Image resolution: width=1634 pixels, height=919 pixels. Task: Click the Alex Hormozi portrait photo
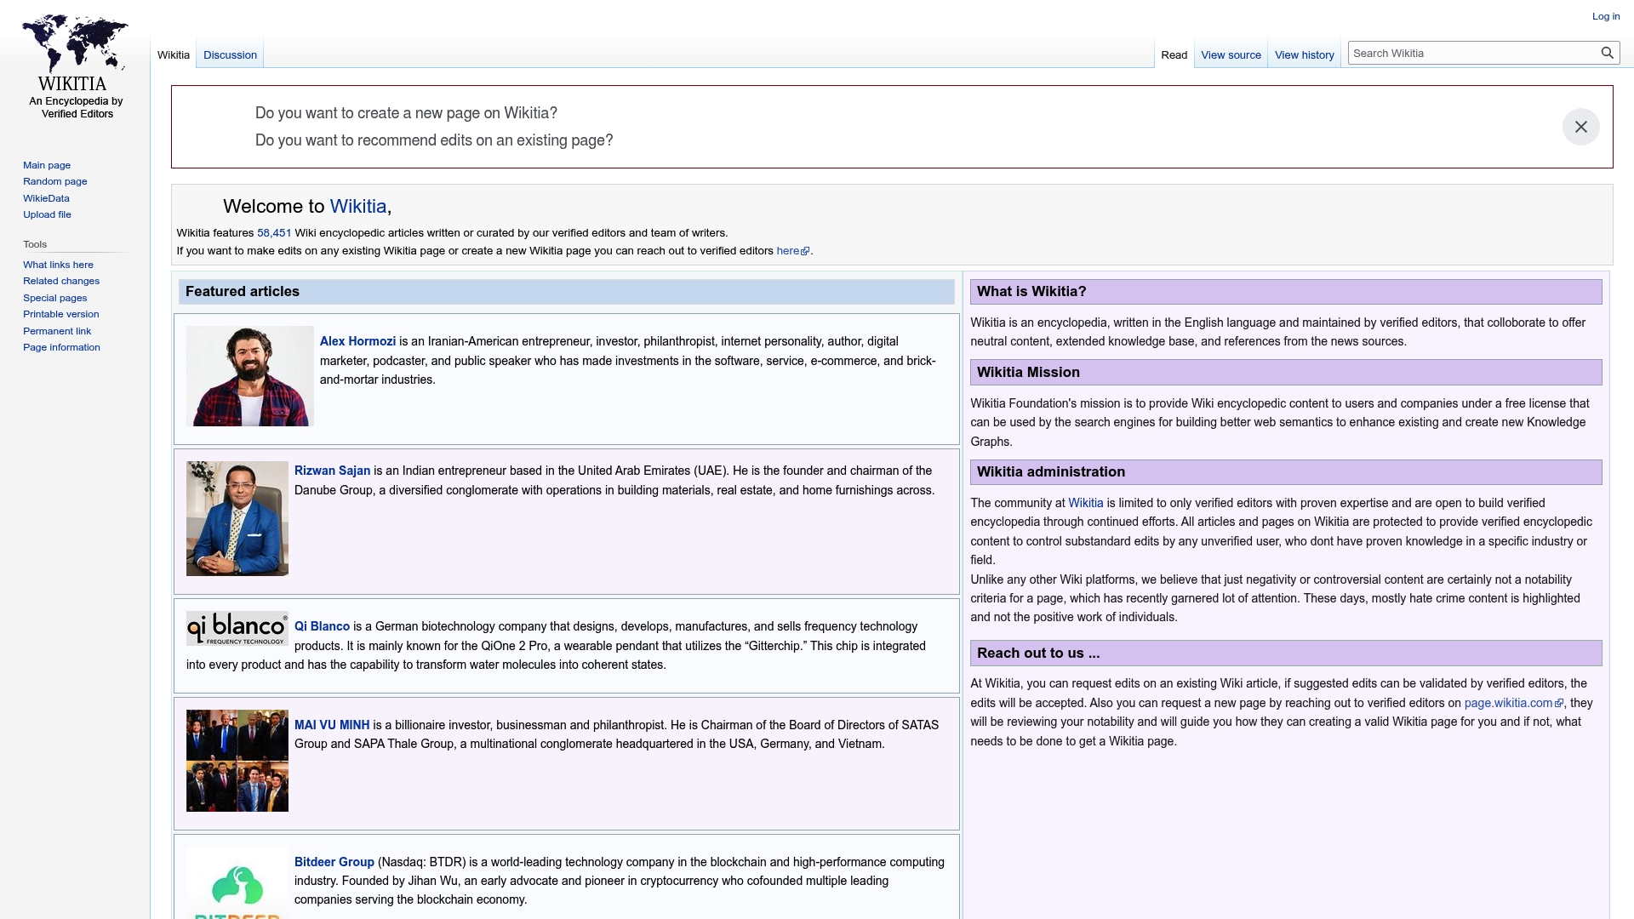point(249,375)
